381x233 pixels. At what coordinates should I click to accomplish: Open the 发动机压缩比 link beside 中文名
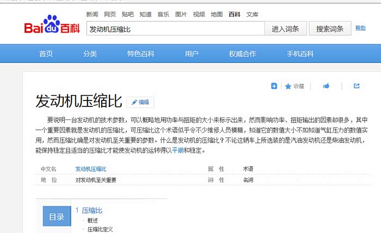tap(91, 169)
